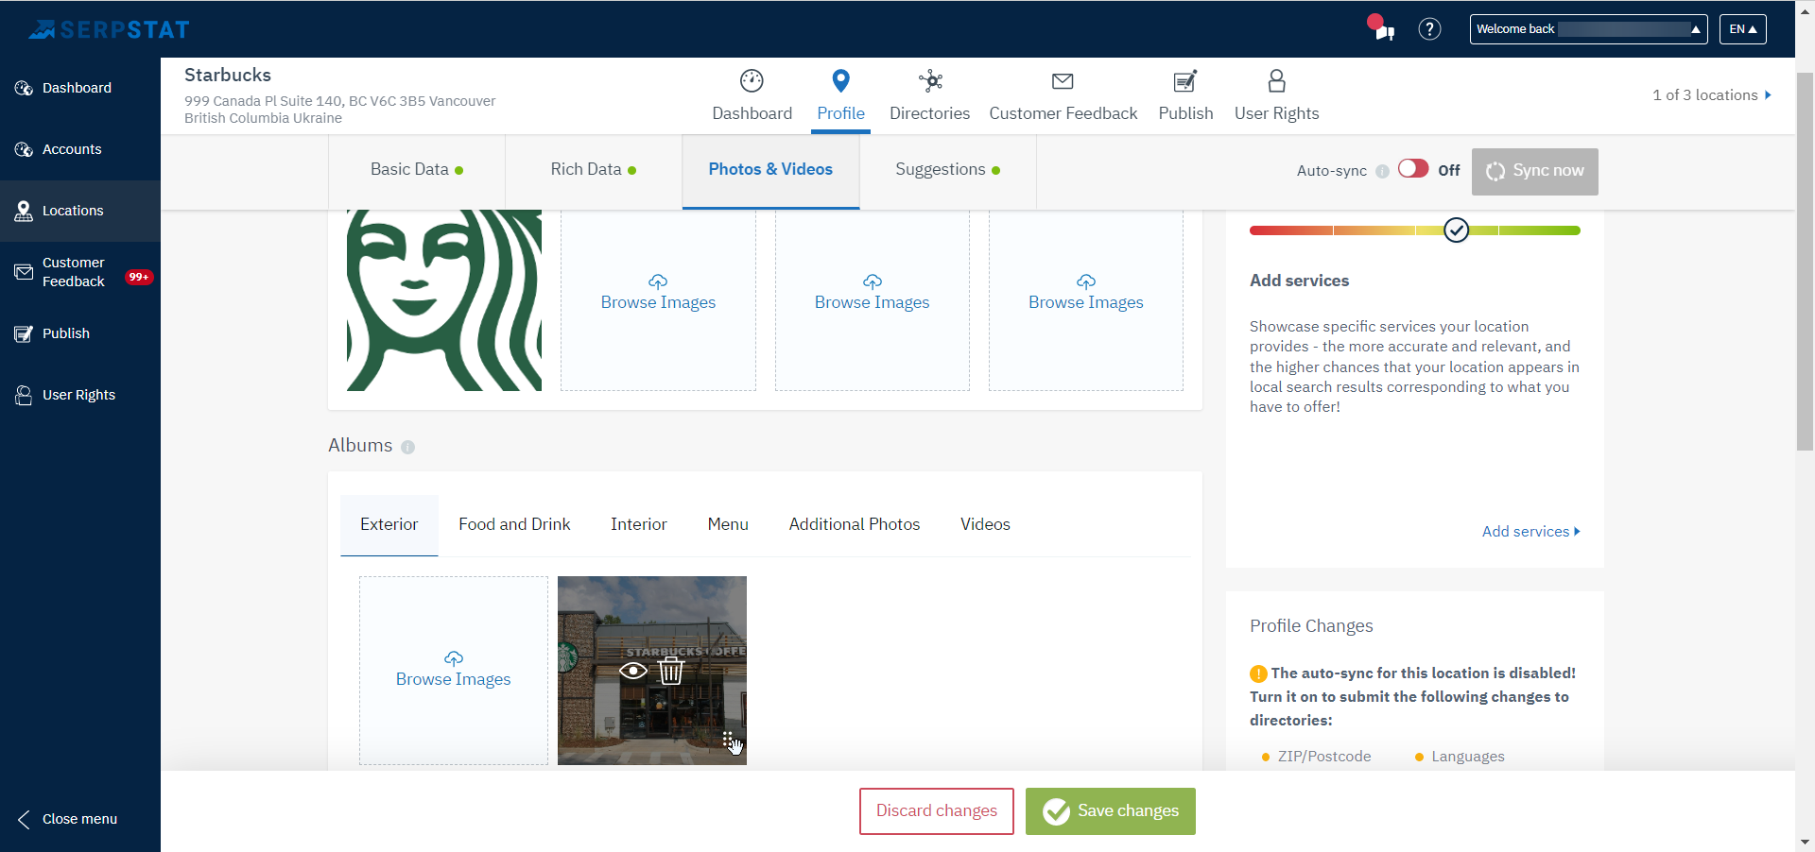Viewport: 1815px width, 852px height.
Task: Click the Auto-sync info icon
Action: point(1382,171)
